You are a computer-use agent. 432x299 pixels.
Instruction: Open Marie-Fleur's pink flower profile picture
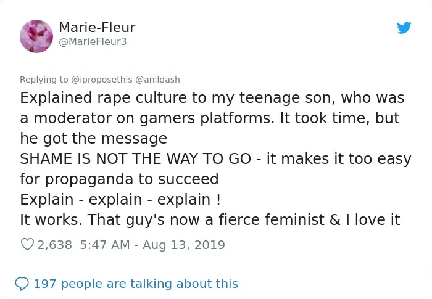point(36,36)
